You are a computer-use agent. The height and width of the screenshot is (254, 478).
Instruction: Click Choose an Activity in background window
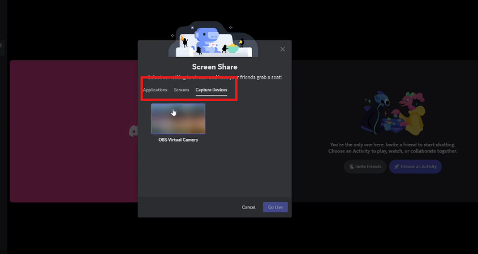[415, 167]
